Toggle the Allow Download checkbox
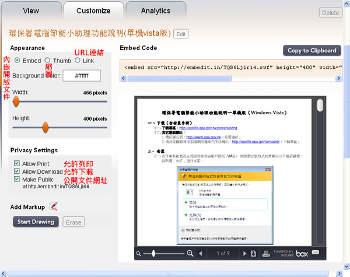This screenshot has height=277, width=350. (x=17, y=171)
